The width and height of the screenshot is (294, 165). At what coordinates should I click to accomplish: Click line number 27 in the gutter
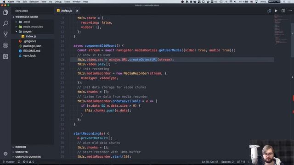[x=62, y=101]
